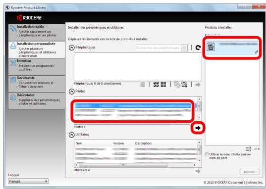The height and width of the screenshot is (189, 266).
Task: Click the greyed network devices icon under Périphériques
Action: point(177,85)
